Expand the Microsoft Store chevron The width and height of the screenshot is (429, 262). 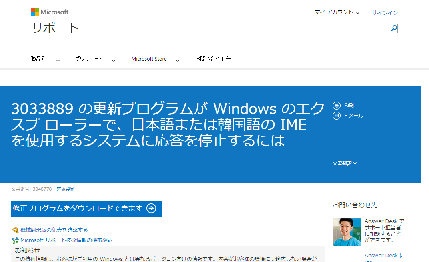pos(178,61)
